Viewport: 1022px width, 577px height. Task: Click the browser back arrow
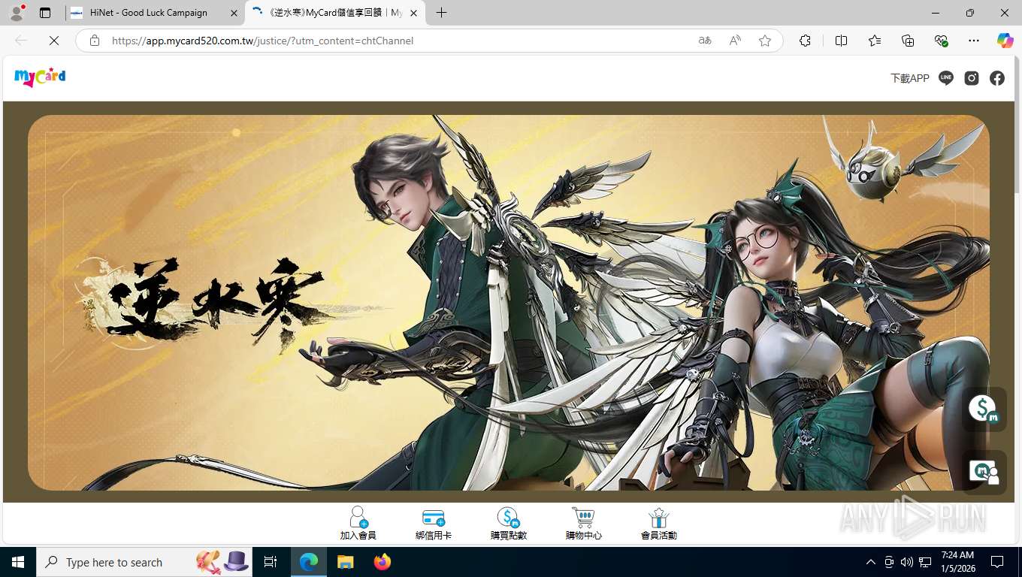(x=21, y=41)
